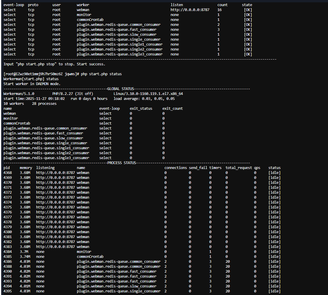
Task: Click the PROCESS STATUS section header
Action: [122, 163]
